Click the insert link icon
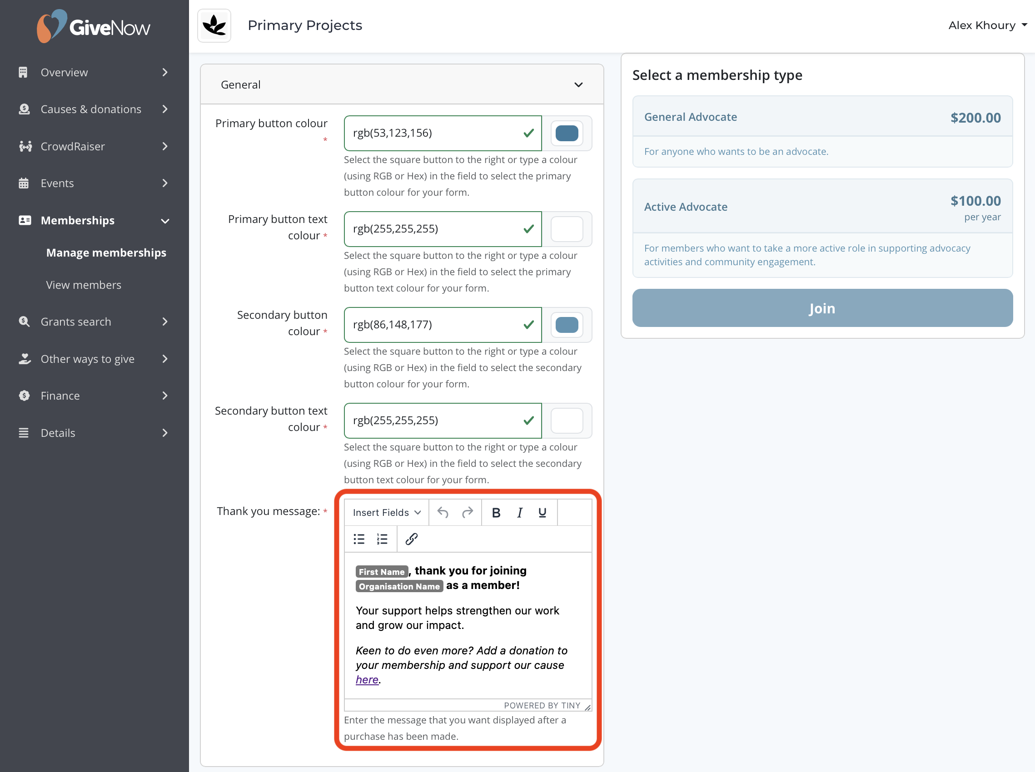 [411, 539]
